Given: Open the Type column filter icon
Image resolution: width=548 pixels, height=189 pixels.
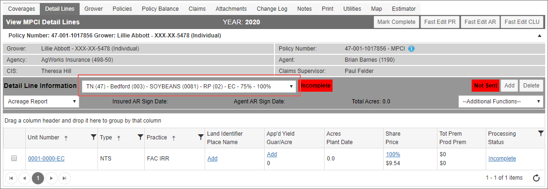Looking at the screenshot, I should 140,138.
